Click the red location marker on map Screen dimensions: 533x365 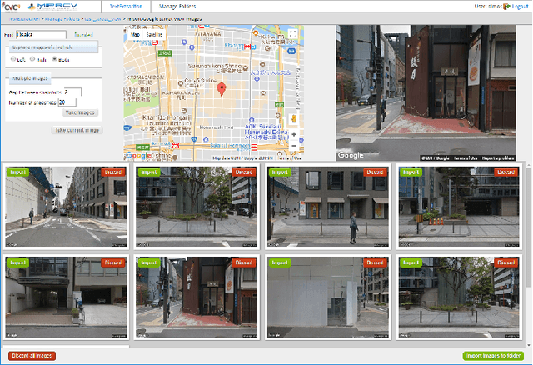tap(222, 90)
